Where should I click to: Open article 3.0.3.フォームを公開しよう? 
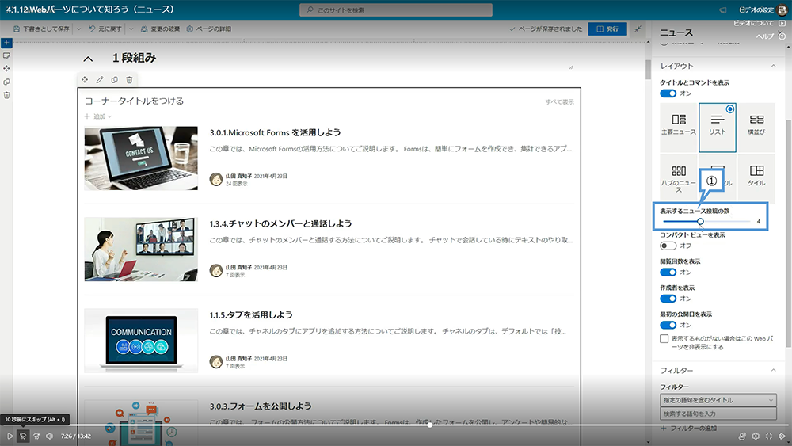pos(261,406)
